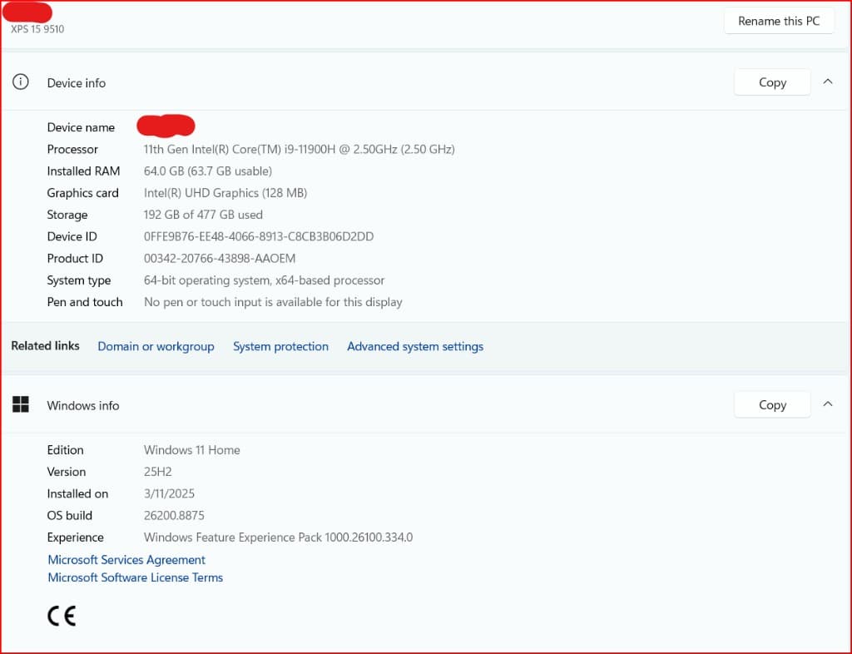Select the Intel(R) UHD Graphics value
852x654 pixels.
point(225,193)
